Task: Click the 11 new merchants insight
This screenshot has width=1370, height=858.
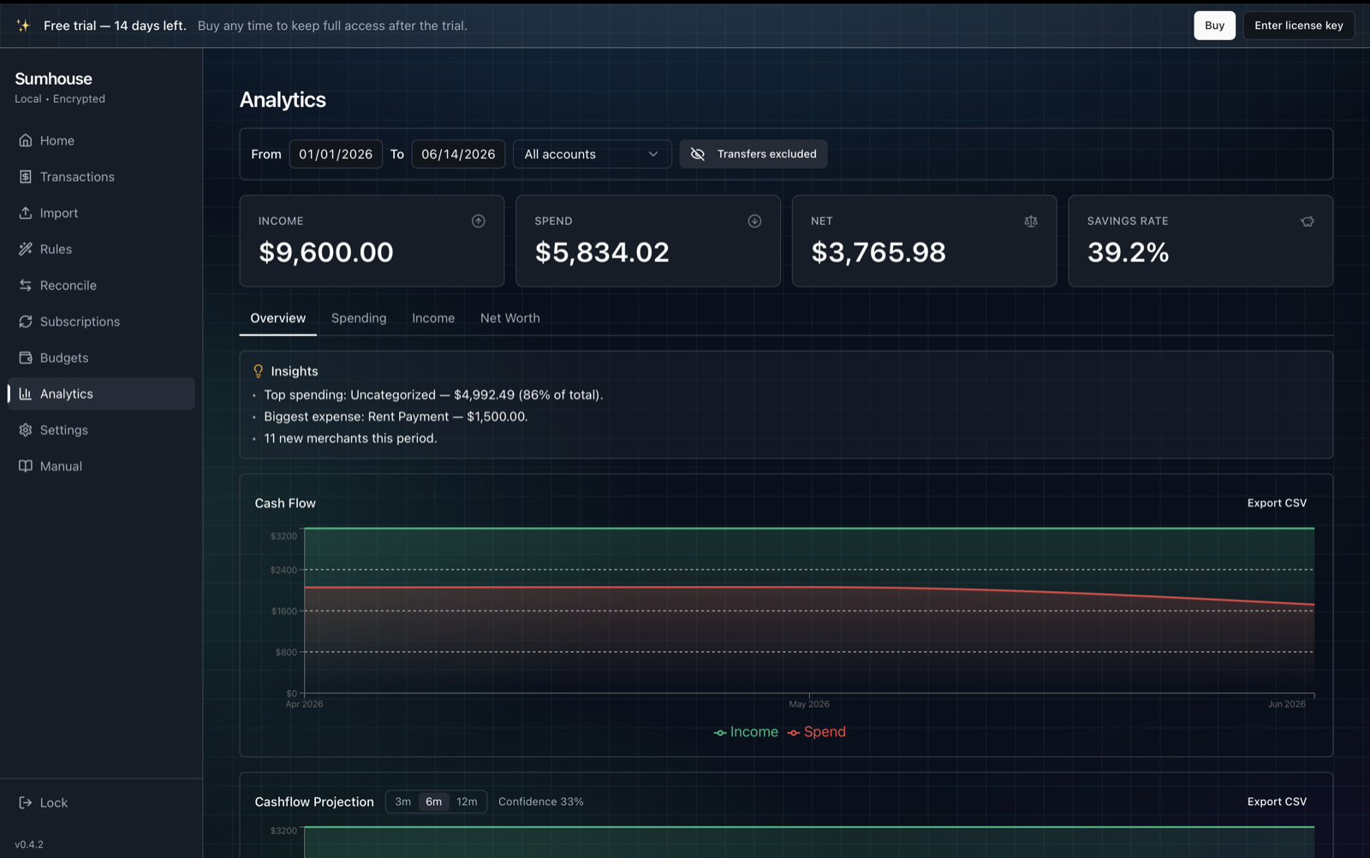Action: 350,438
